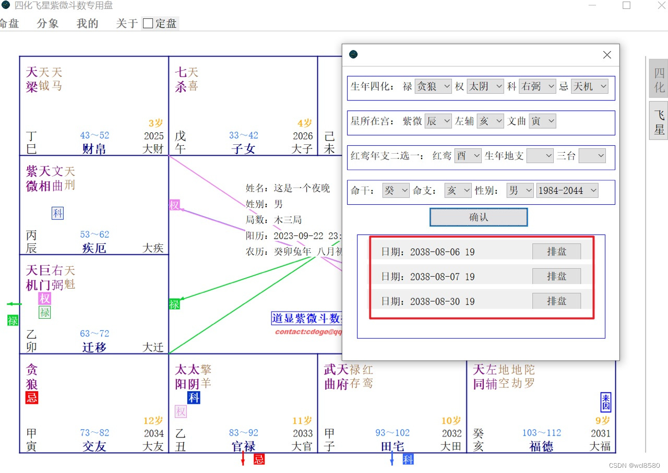The image size is (668, 473).
Task: Open the 紫微 palace dropdown showing 辰
Action: pyautogui.click(x=438, y=121)
